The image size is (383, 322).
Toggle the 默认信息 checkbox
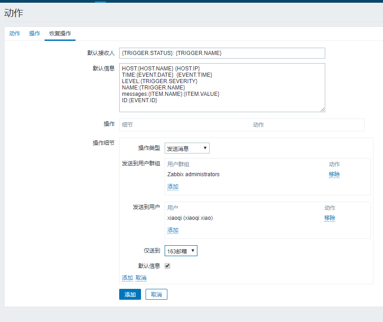167,266
